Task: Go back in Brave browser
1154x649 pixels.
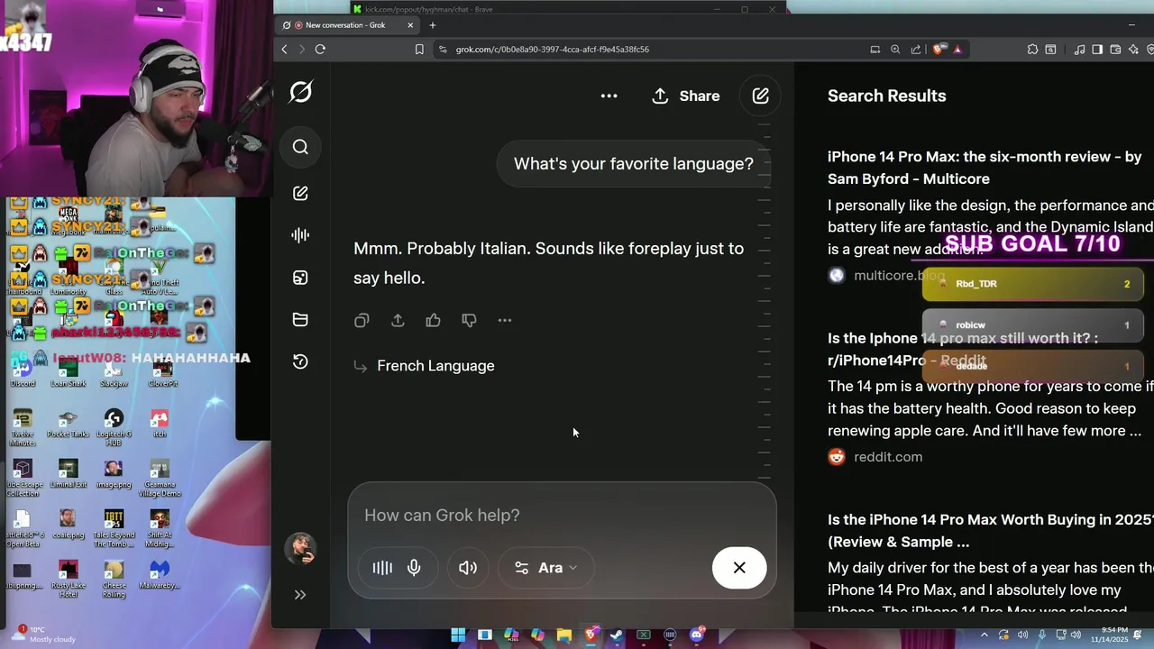Action: click(284, 50)
